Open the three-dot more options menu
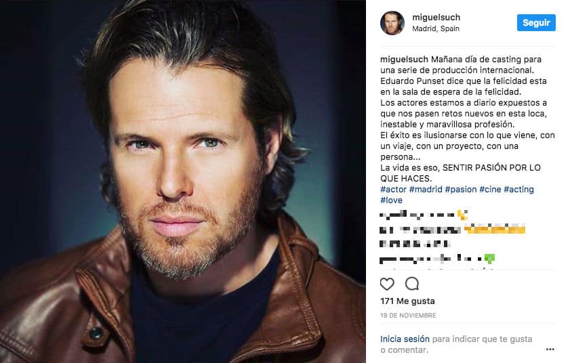The width and height of the screenshot is (570, 363). pos(550,349)
